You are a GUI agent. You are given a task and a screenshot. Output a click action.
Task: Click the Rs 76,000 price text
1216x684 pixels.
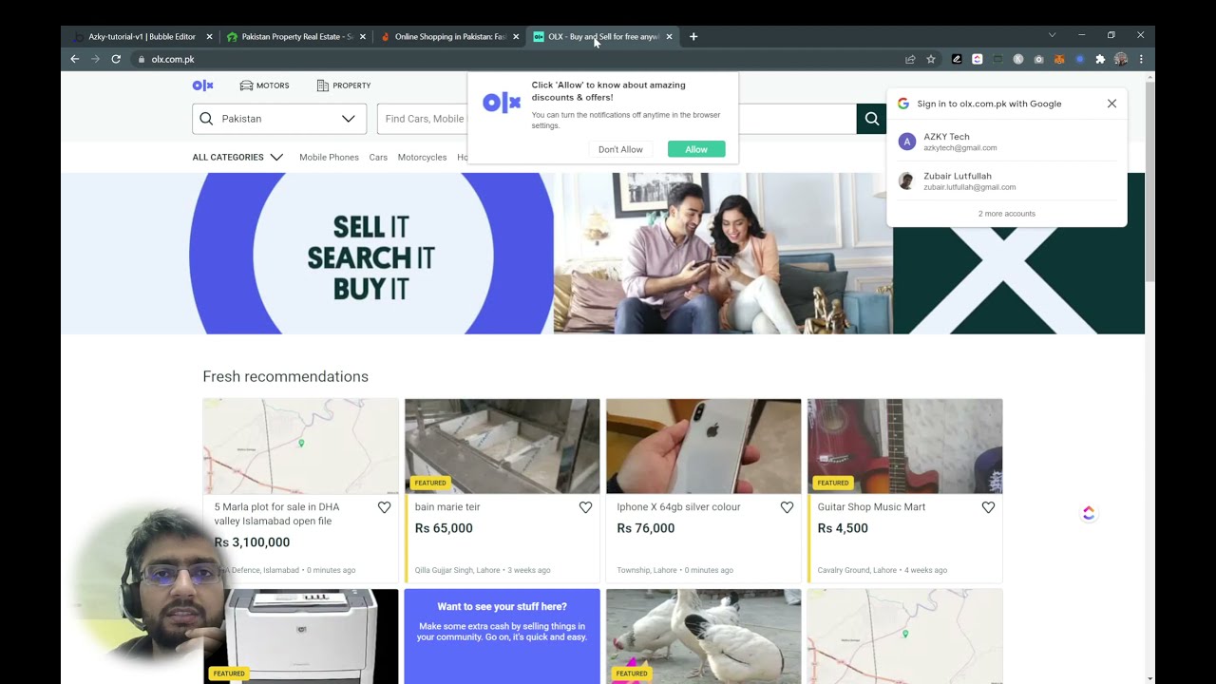point(646,528)
